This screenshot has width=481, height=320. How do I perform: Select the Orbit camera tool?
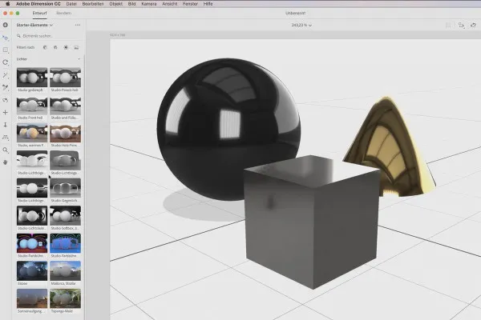(x=6, y=100)
